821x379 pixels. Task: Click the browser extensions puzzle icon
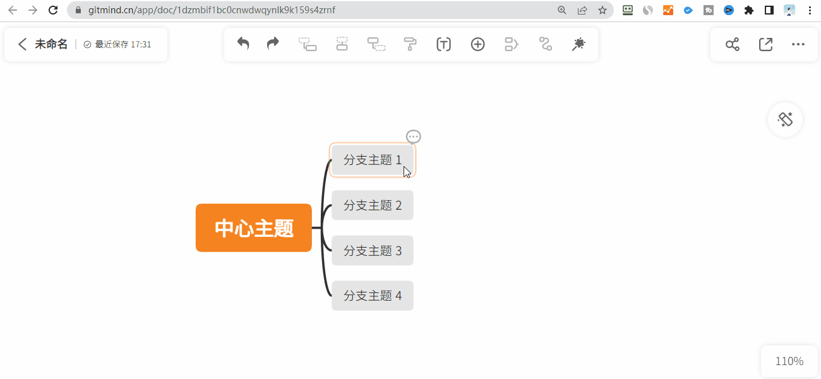coord(748,10)
